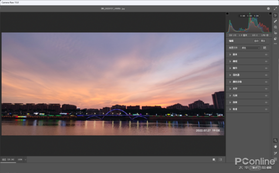Toggle highlight clipping warning on histogram

pos(270,14)
